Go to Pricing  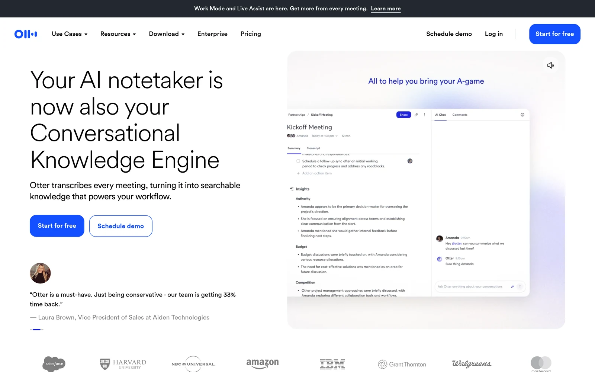pos(251,34)
